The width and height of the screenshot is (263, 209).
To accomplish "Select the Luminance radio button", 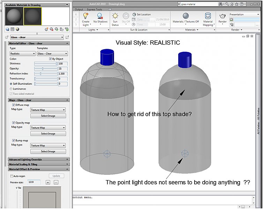I will [x=10, y=89].
